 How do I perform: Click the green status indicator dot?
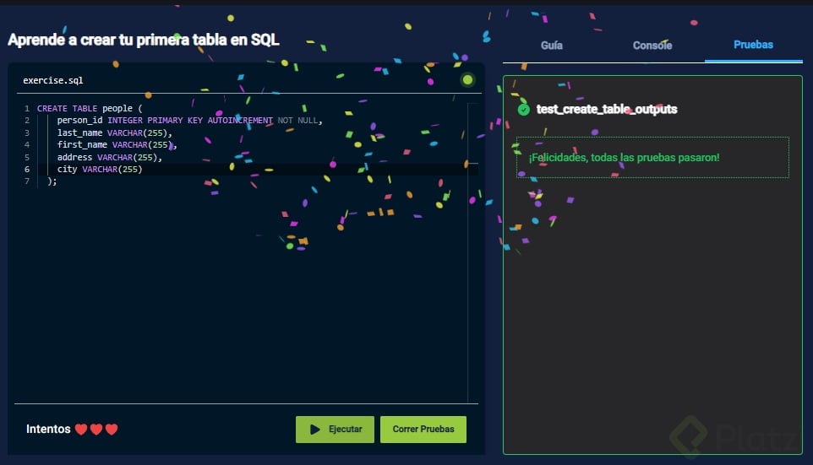pos(467,79)
